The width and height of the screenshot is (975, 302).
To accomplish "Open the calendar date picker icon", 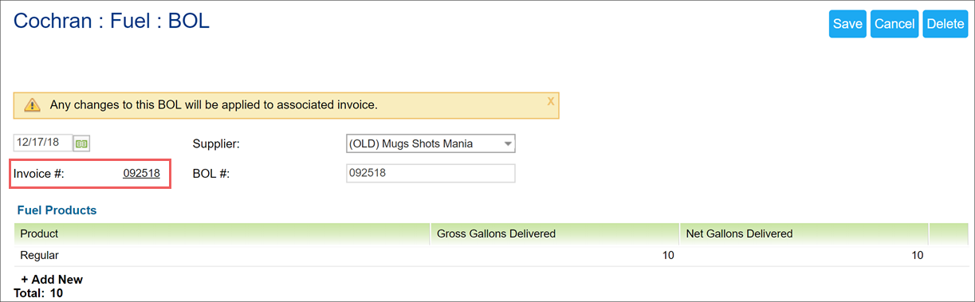I will coord(81,143).
